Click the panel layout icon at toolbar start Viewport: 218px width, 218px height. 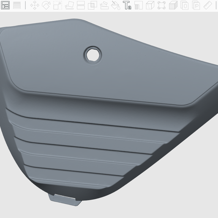pyautogui.click(x=5, y=5)
